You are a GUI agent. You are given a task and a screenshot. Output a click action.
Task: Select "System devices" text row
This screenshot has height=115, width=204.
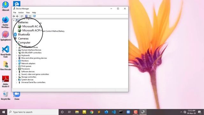click(x=27, y=80)
